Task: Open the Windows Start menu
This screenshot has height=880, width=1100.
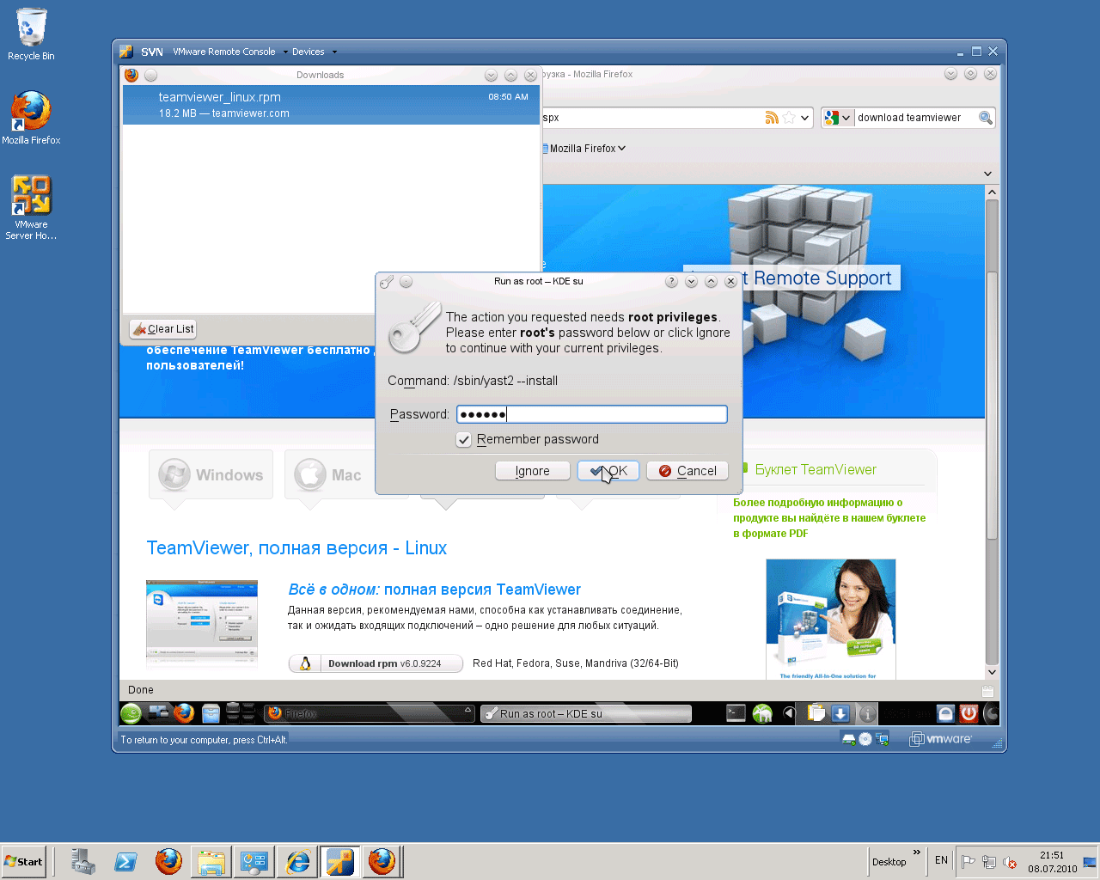Action: (x=23, y=861)
